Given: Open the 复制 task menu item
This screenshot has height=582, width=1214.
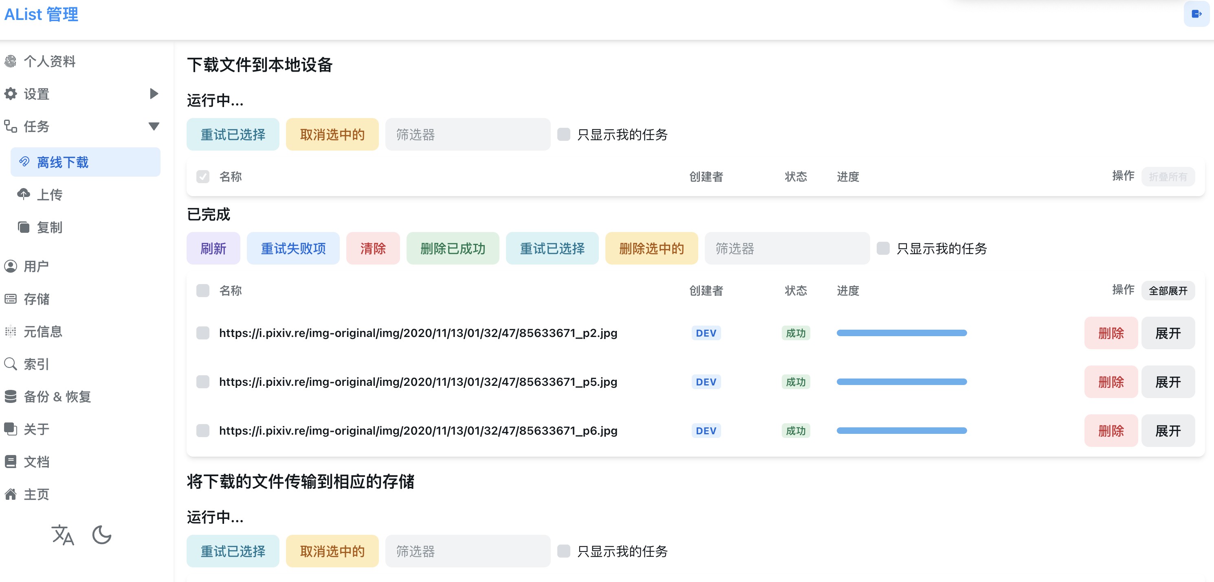Looking at the screenshot, I should pyautogui.click(x=49, y=228).
